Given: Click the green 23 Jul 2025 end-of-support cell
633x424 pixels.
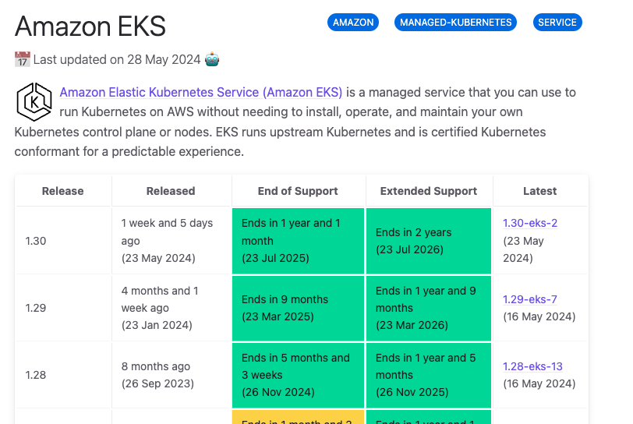Looking at the screenshot, I should point(298,241).
